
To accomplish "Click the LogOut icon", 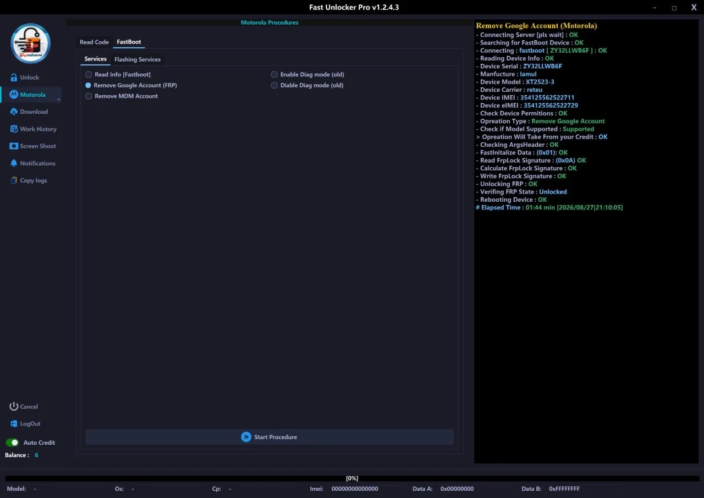I will pos(14,424).
